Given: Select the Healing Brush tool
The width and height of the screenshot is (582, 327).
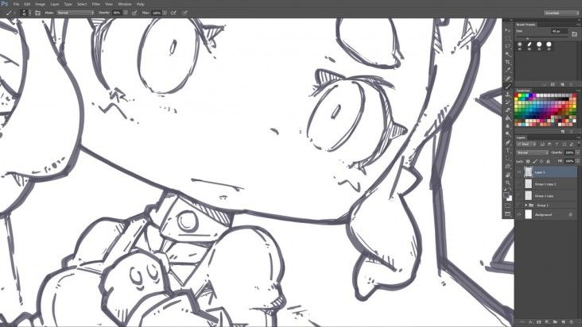Looking at the screenshot, I should 507,78.
